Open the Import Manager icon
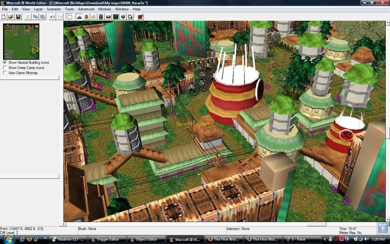The image size is (390, 244). pos(130,17)
